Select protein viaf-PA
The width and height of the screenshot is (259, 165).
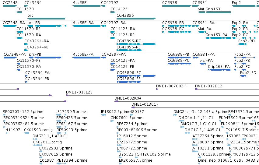coord(203,64)
